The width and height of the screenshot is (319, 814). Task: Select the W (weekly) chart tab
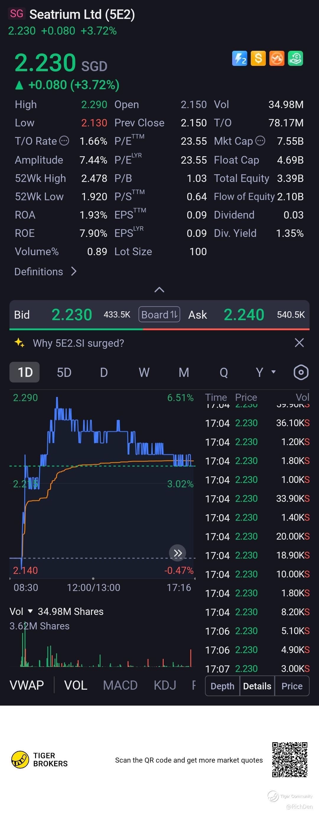[x=144, y=372]
